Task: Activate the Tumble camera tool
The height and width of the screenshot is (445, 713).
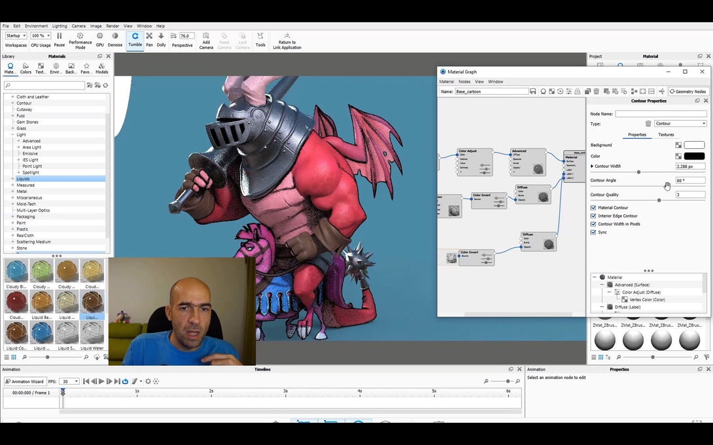Action: tap(135, 40)
